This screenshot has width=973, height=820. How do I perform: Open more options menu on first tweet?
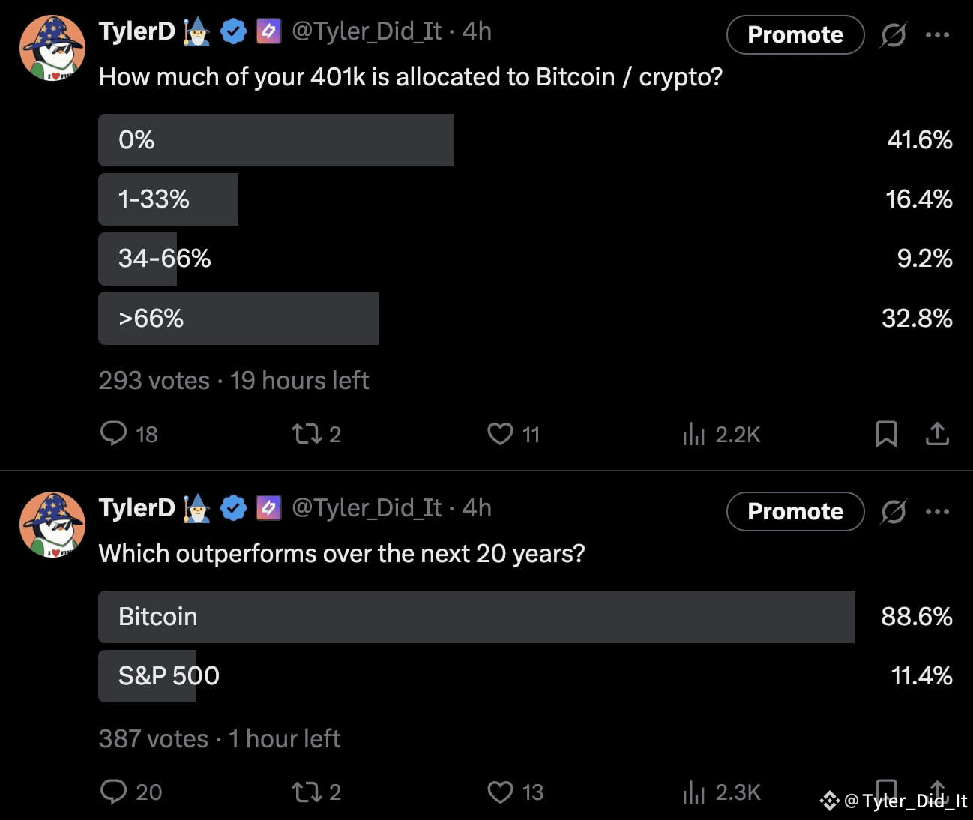(x=937, y=34)
